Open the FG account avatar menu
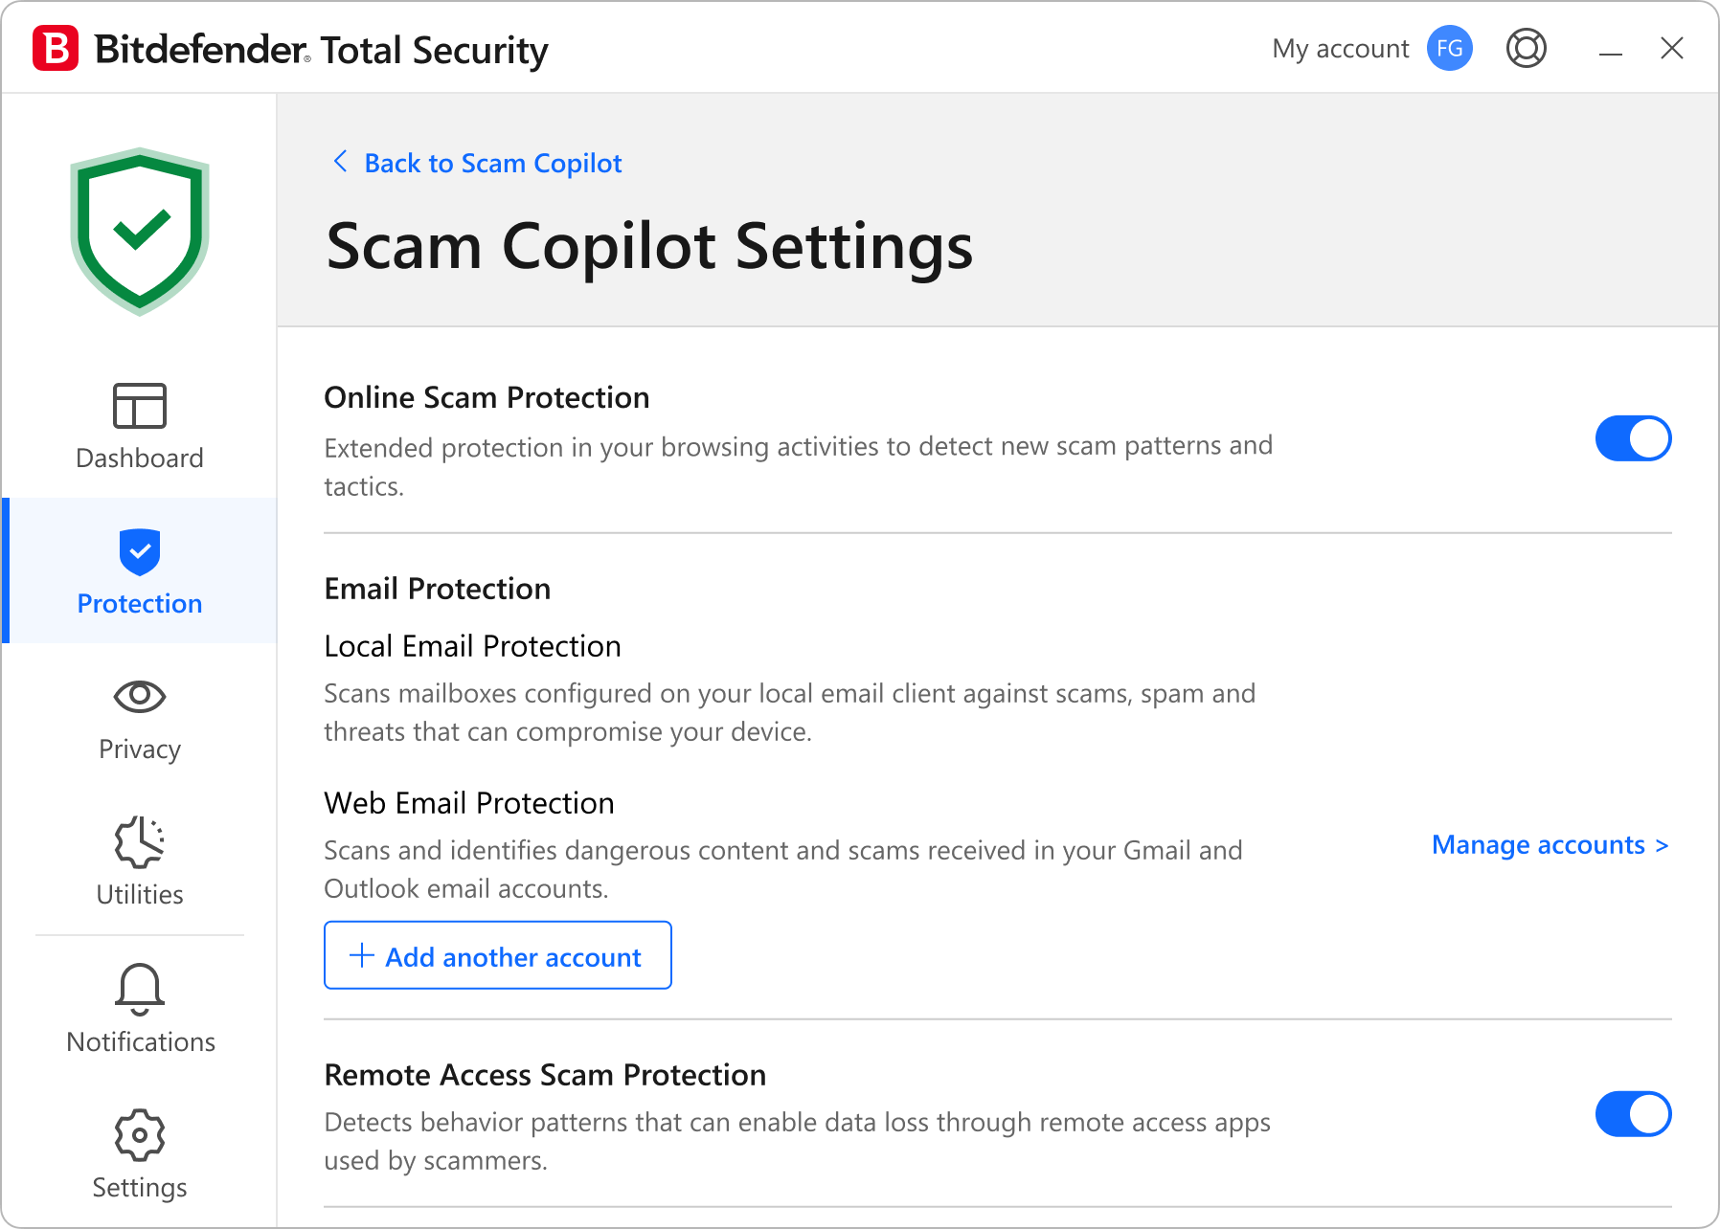The image size is (1720, 1229). (x=1449, y=48)
